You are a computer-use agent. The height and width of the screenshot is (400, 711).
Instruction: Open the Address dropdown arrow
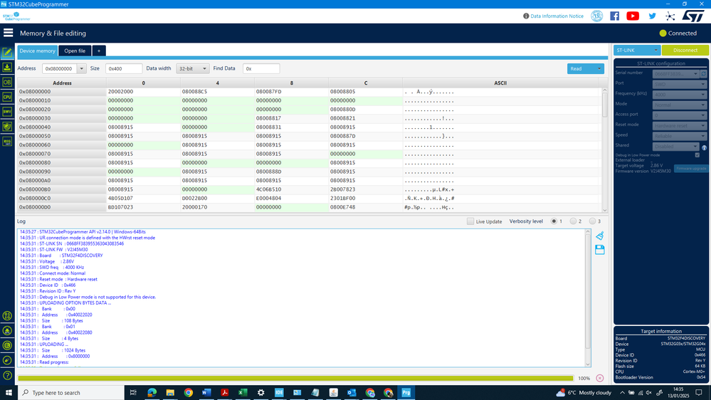click(x=81, y=69)
